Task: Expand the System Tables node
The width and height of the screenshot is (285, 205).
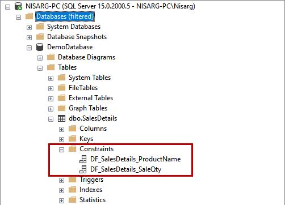Action: 51,79
